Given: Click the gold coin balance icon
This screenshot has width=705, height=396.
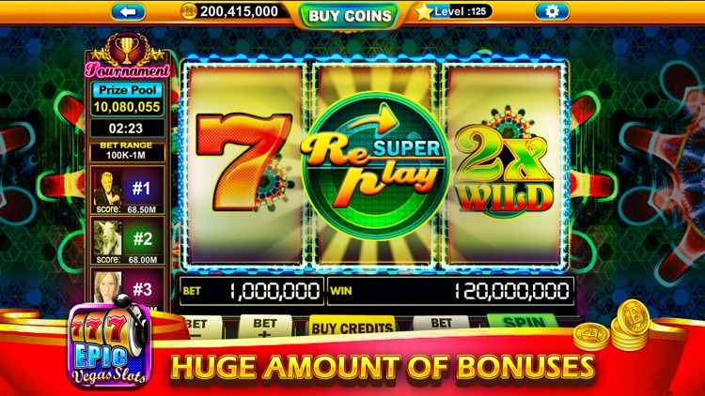Looking at the screenshot, I should pyautogui.click(x=189, y=11).
